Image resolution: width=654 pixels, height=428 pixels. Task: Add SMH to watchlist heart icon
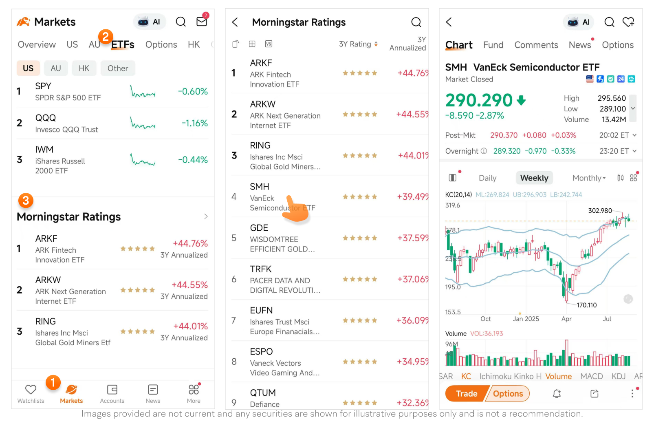[x=628, y=22]
